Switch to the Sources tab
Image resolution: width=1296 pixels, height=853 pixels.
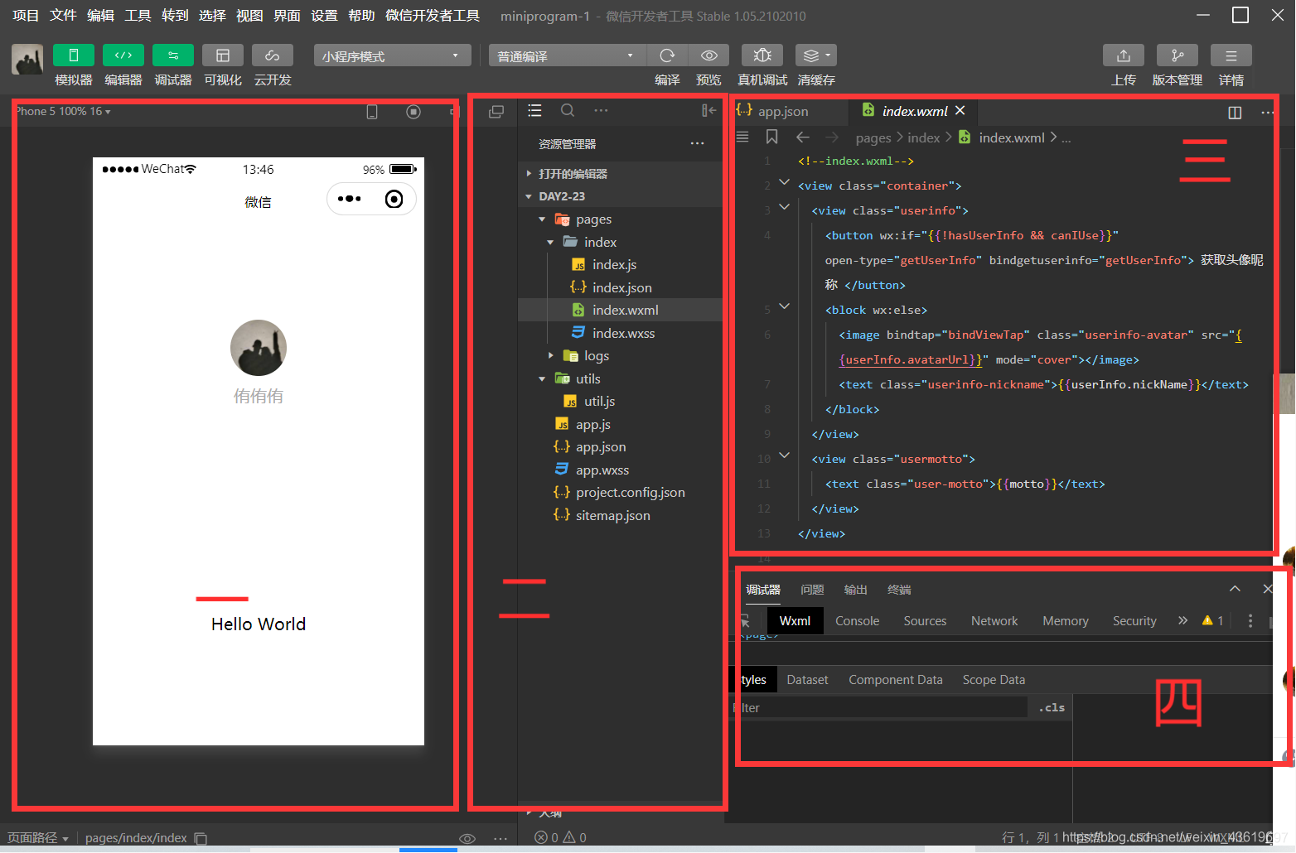coord(925,621)
